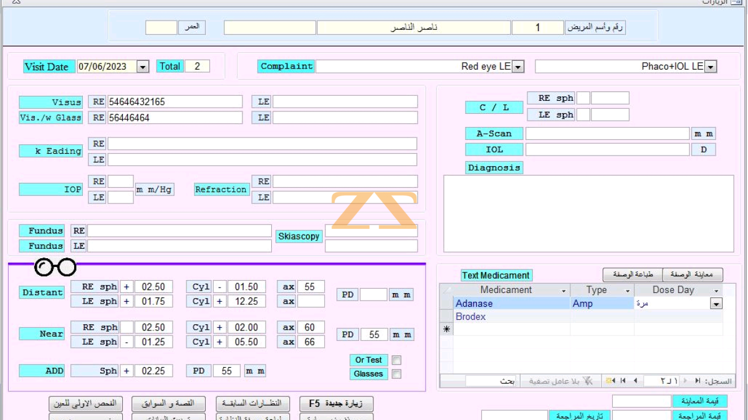Click the no-filter funnel icon
Viewport: 748px width, 420px height.
pos(588,381)
